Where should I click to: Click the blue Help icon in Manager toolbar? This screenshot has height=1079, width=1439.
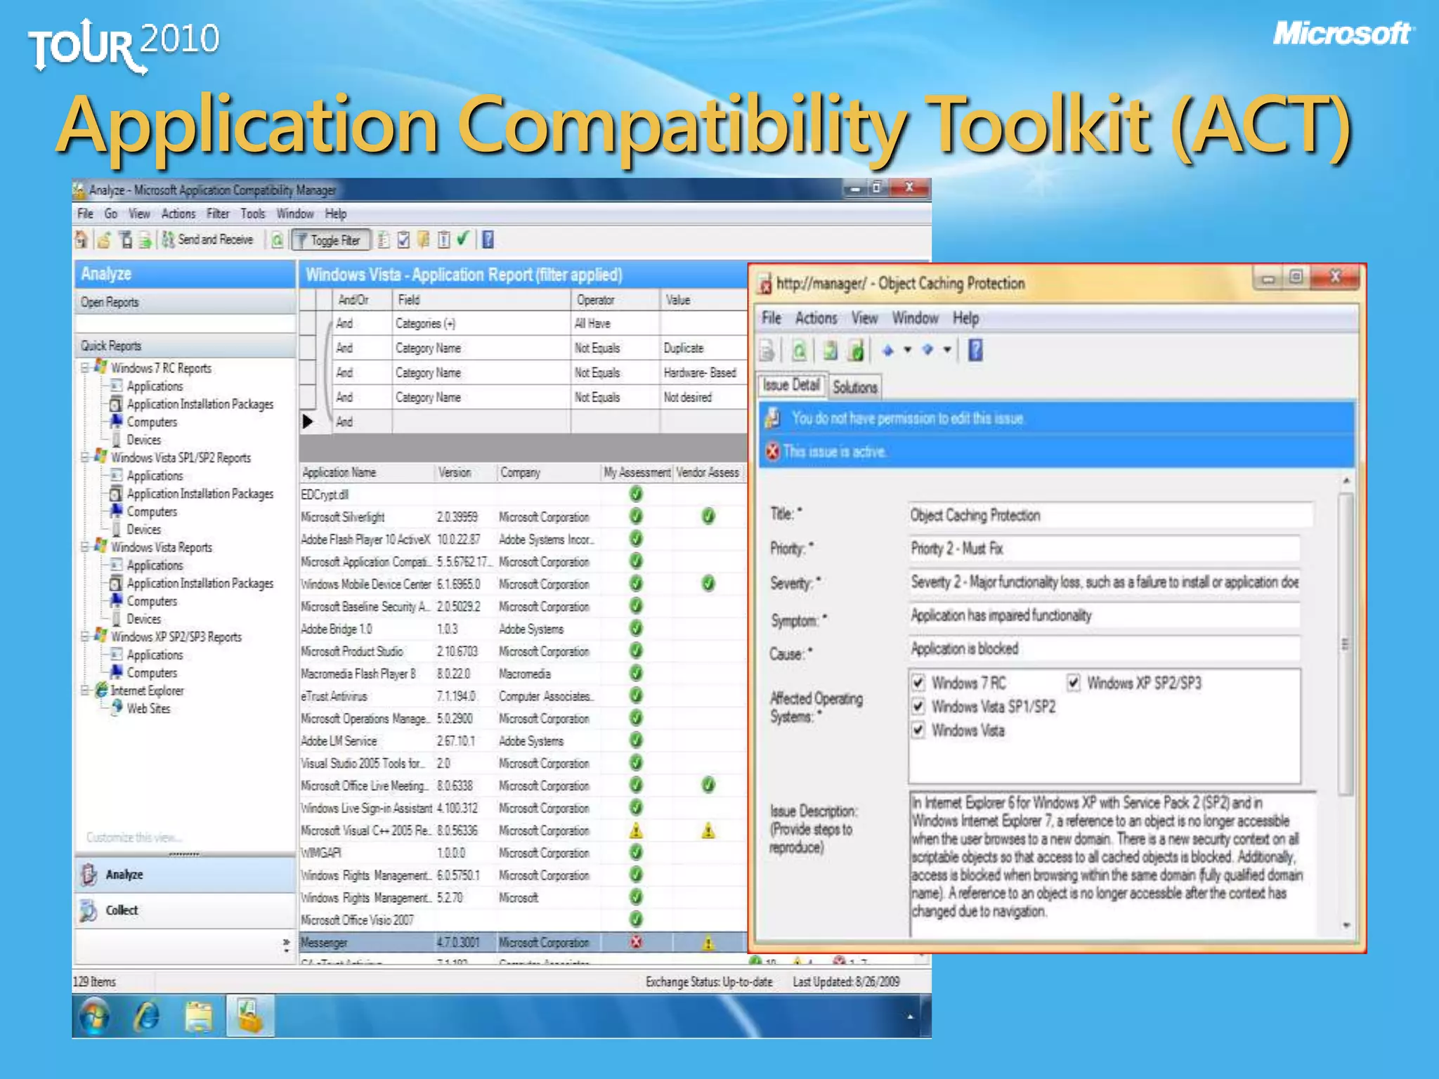point(488,240)
